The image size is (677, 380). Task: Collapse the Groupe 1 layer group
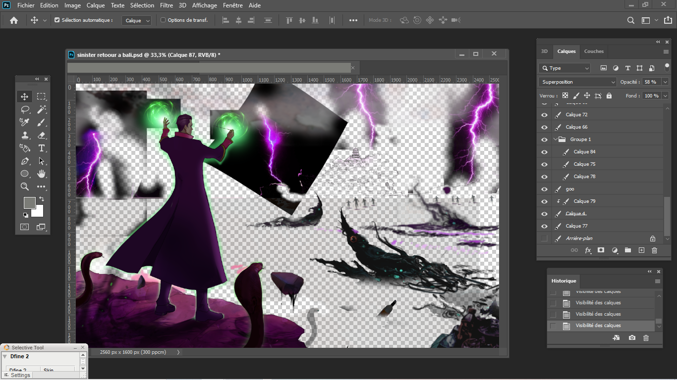click(x=555, y=140)
